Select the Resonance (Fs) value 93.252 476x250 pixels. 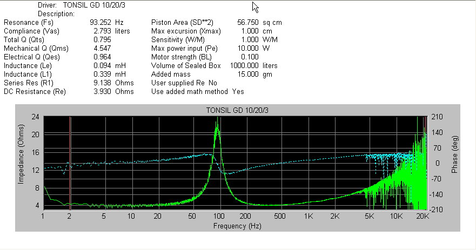click(x=100, y=23)
